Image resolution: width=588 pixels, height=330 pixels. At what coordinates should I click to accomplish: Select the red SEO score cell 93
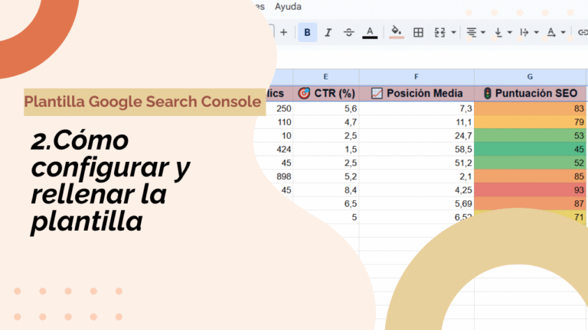tap(530, 190)
